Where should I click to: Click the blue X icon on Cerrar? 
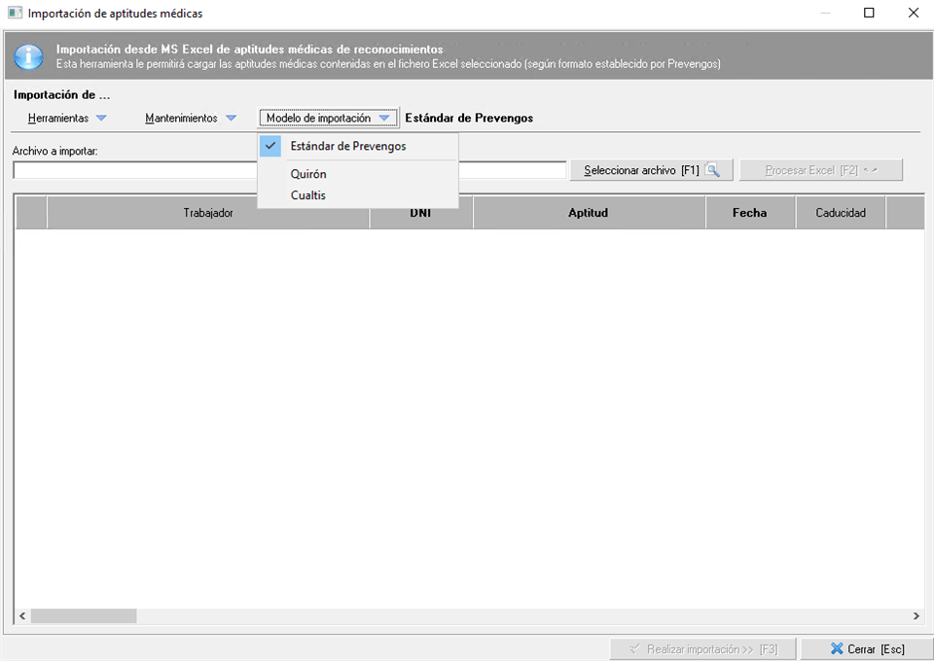click(837, 648)
